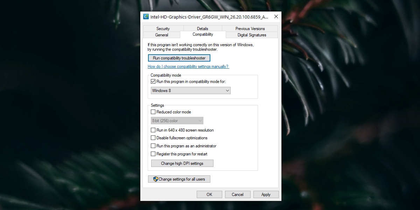
Task: Switch to the Security tab
Action: (163, 29)
